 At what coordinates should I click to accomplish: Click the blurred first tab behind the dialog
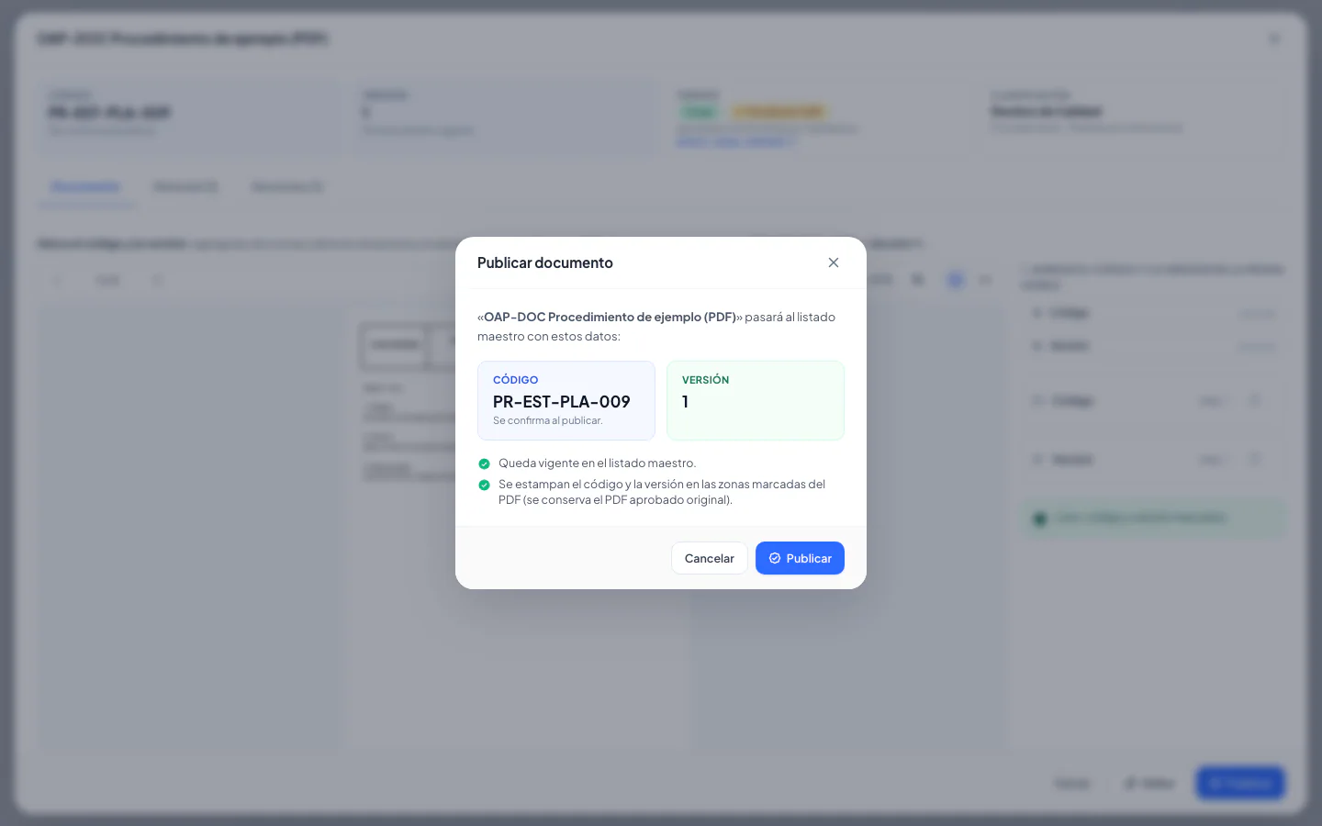(x=85, y=187)
